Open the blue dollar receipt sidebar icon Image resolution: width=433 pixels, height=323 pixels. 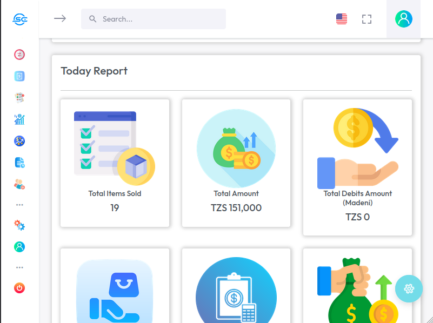click(19, 76)
